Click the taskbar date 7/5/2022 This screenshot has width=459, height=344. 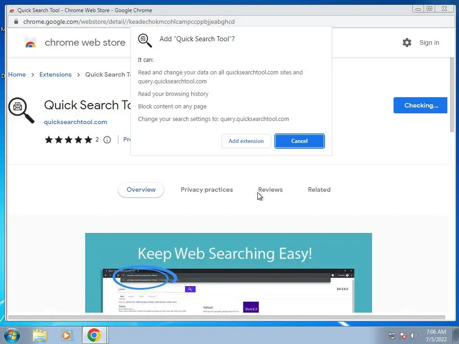pos(436,340)
